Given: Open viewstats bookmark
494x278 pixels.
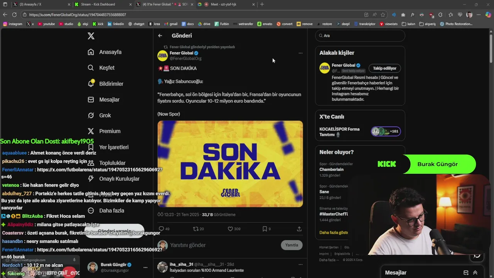Looking at the screenshot, I should coord(389,24).
